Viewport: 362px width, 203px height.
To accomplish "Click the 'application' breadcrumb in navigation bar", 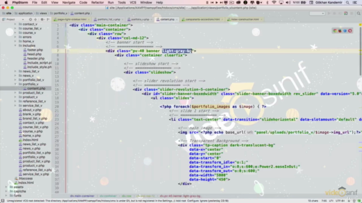I will pos(25,14).
